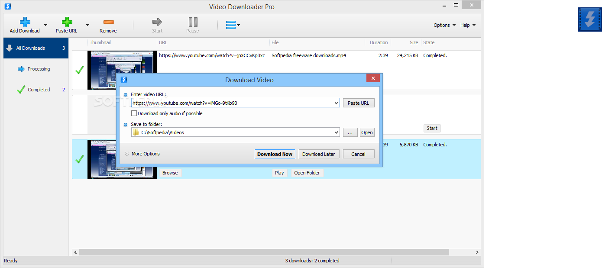Click the green checkmark of the highlighted download

(79, 159)
